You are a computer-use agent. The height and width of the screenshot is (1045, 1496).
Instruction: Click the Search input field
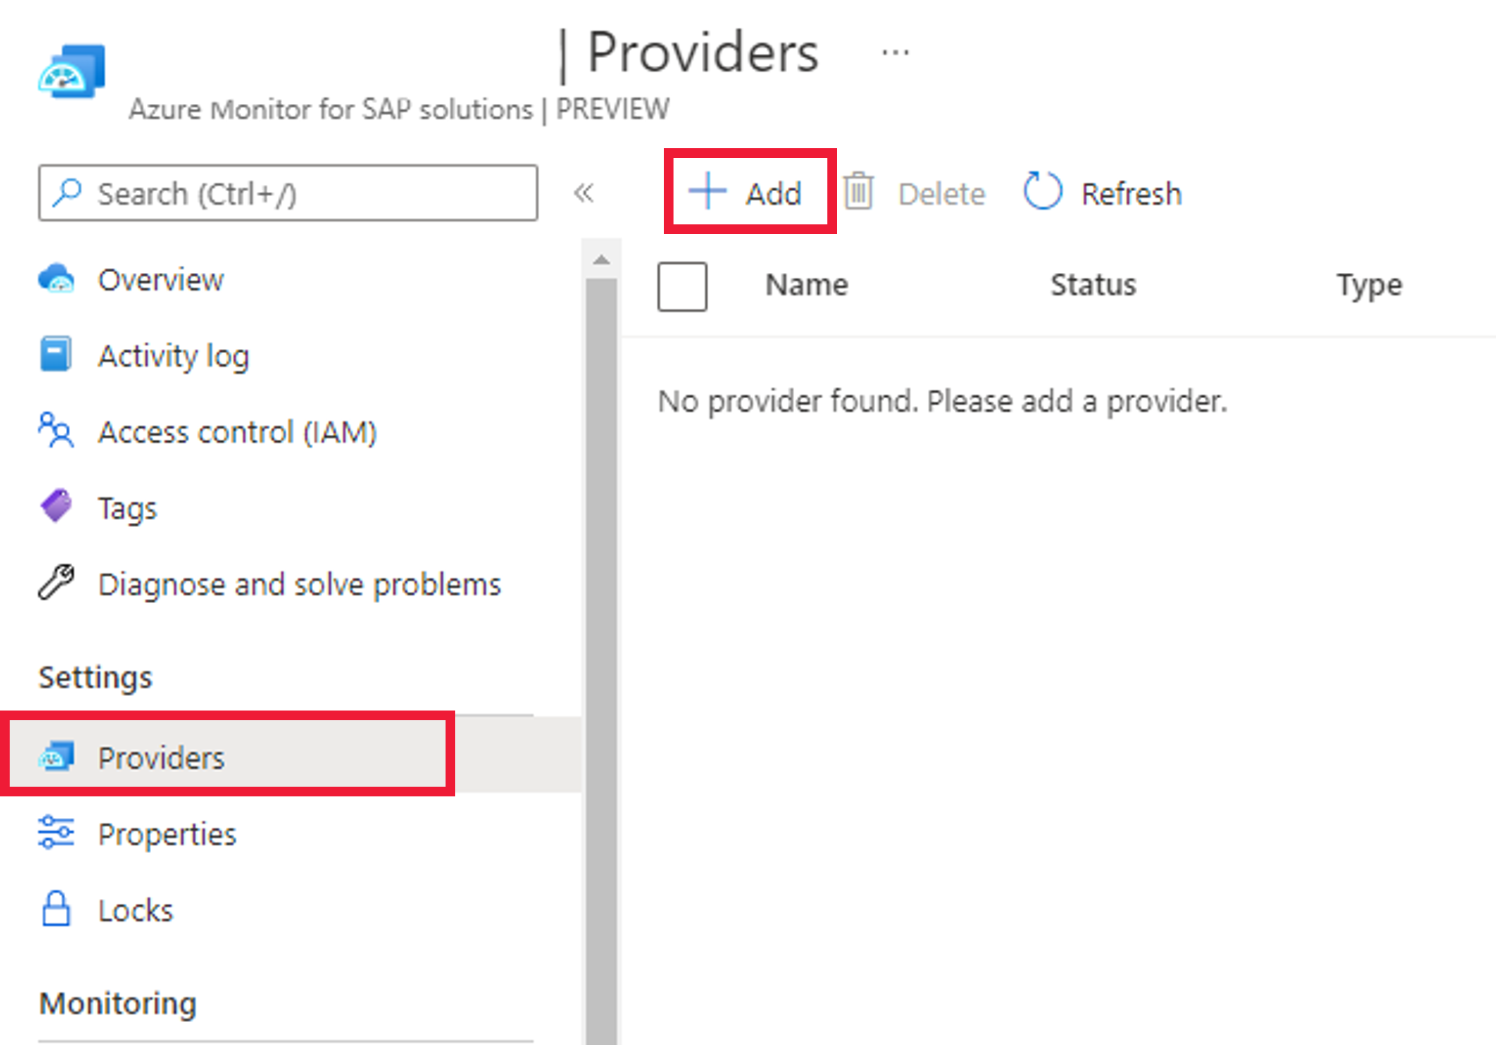pyautogui.click(x=288, y=193)
